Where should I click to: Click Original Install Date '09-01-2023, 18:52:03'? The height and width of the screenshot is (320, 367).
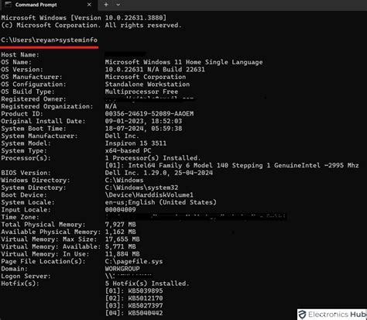[143, 121]
